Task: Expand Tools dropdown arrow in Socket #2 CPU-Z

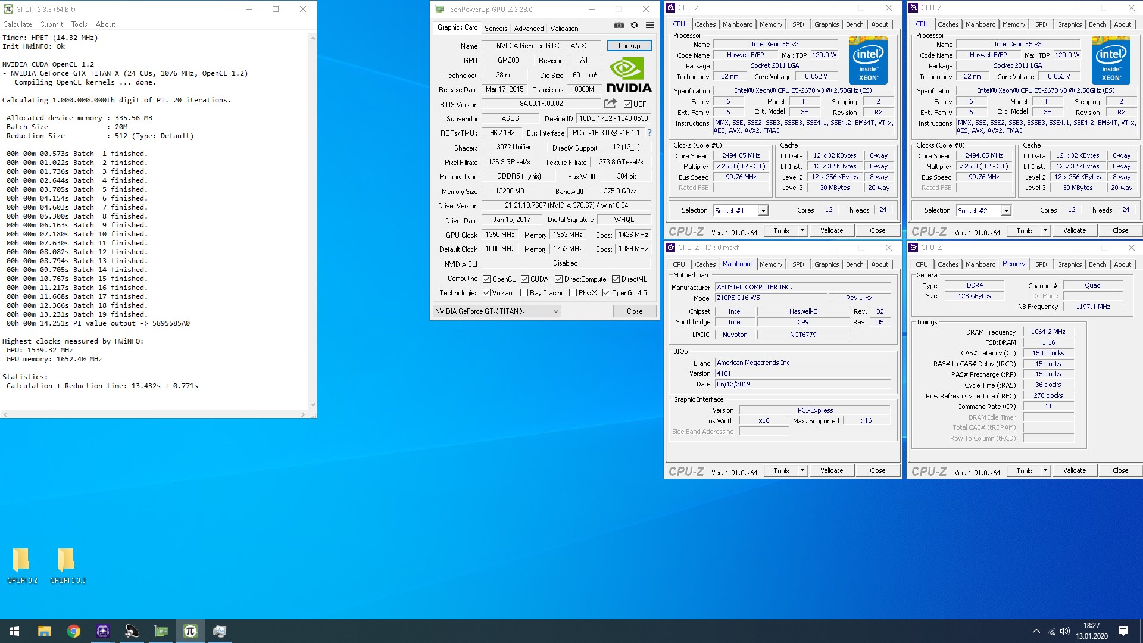Action: click(x=1045, y=230)
